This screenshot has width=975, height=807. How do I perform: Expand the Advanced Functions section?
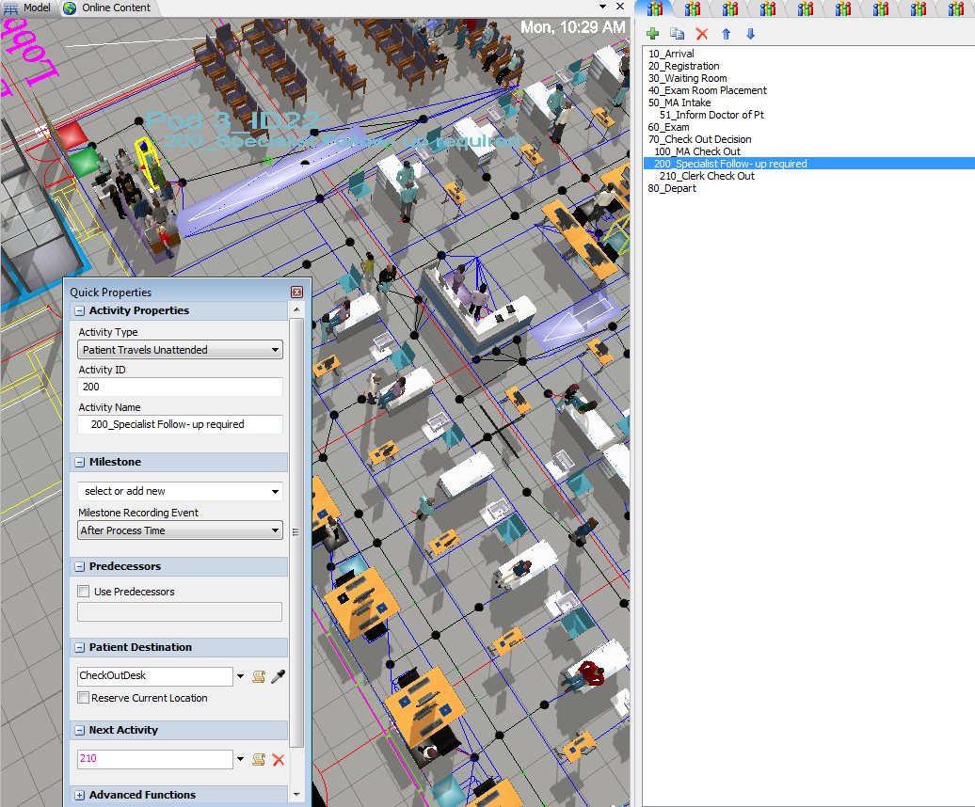79,795
